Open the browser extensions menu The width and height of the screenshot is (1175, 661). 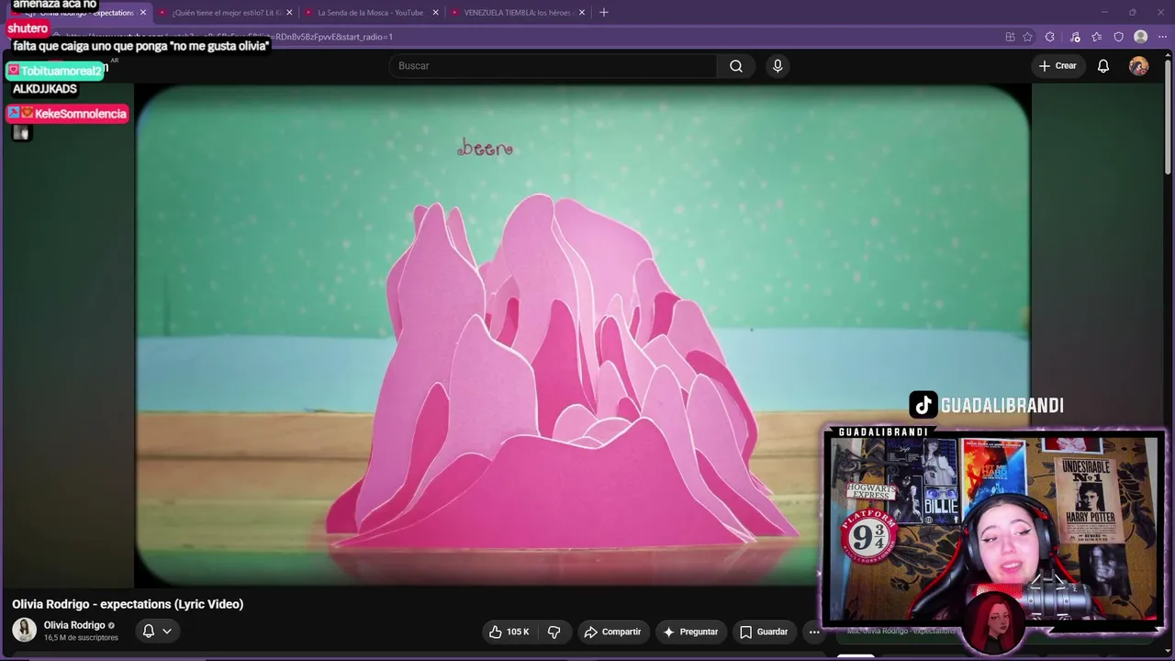pos(1050,37)
